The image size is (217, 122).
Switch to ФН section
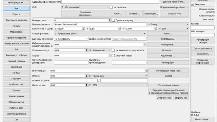(x=16, y=49)
